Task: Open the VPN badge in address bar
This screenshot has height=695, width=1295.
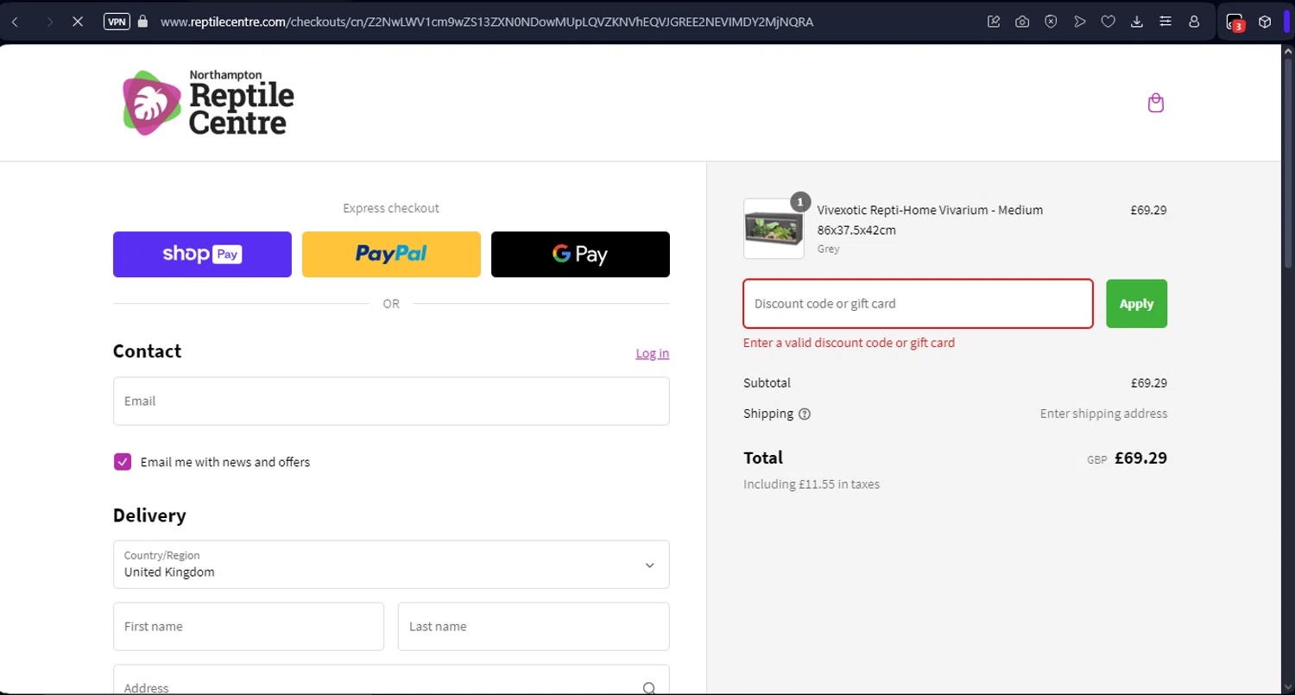Action: click(117, 22)
